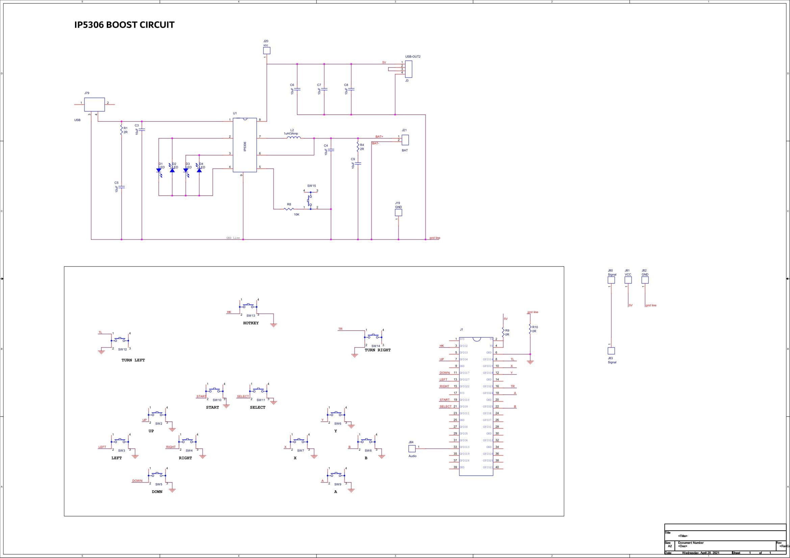Select the R10 0R resistor
The image size is (790, 558).
(x=530, y=329)
